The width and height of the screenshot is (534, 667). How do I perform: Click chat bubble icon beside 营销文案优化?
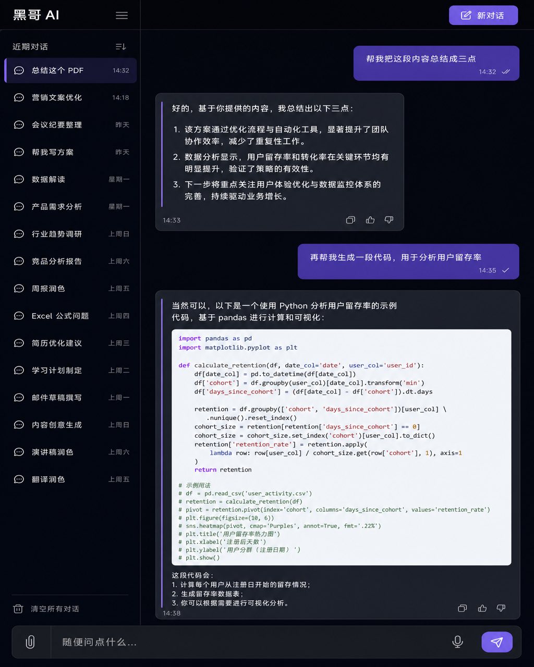click(x=19, y=97)
